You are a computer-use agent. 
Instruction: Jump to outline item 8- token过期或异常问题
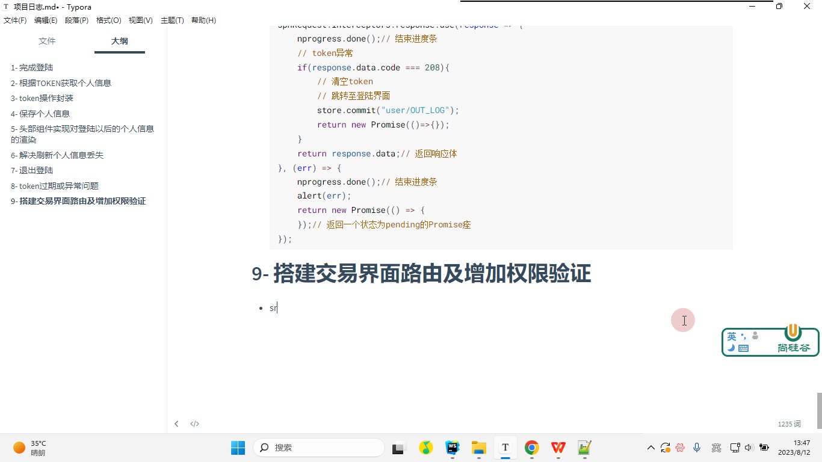pos(55,186)
